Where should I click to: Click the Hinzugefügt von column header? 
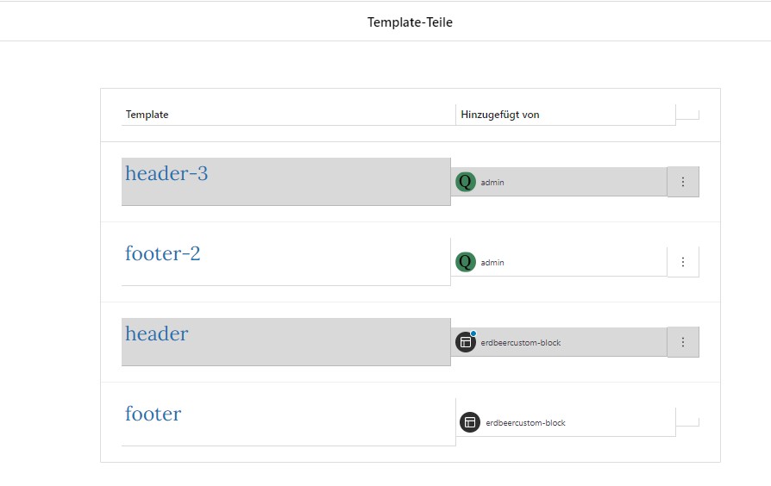[x=500, y=115]
